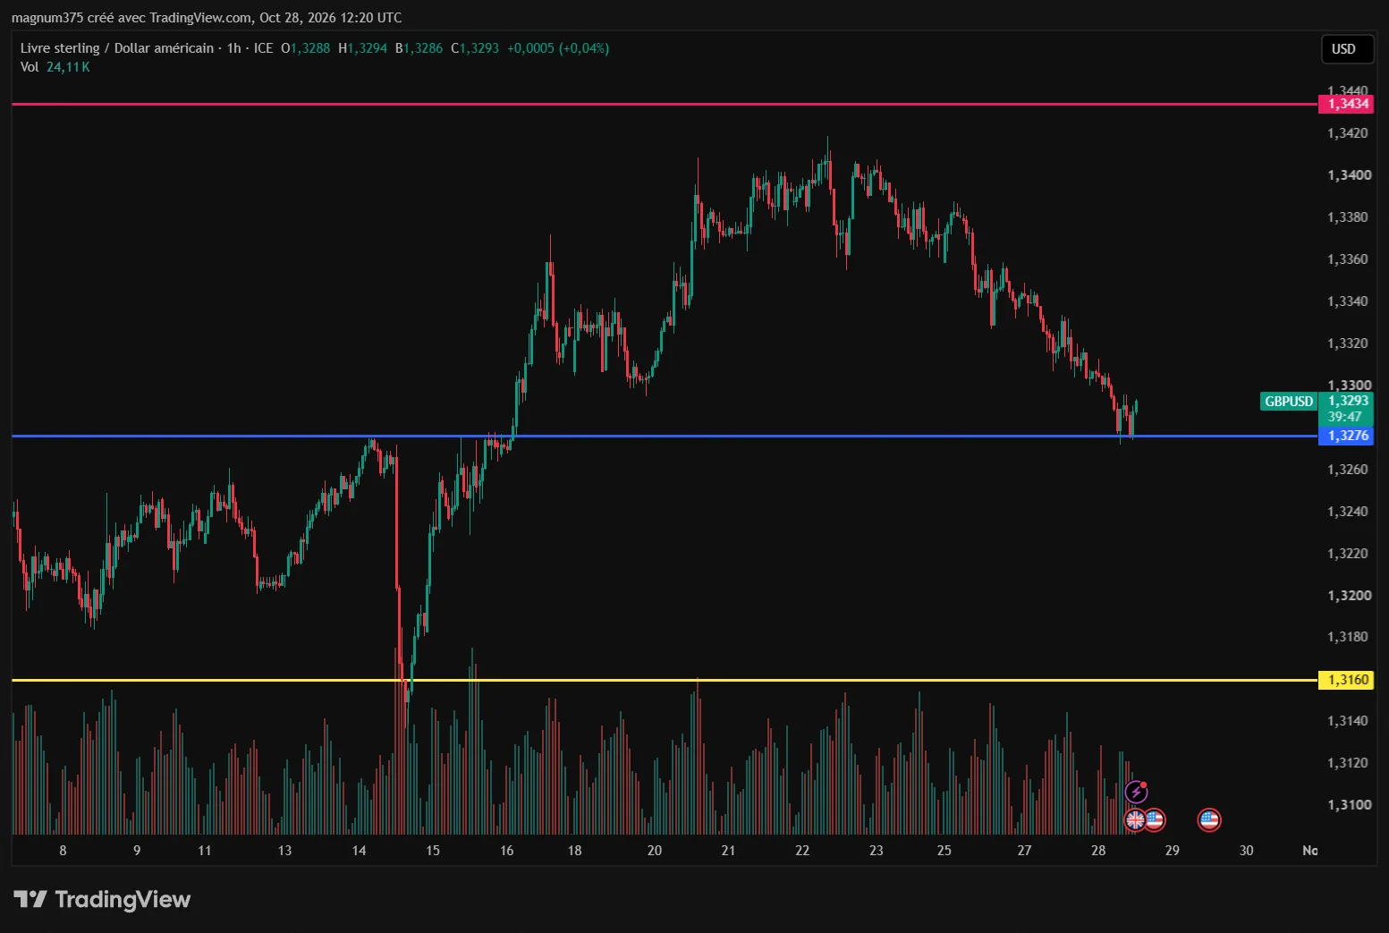
Task: Click date label 16 on time axis
Action: (507, 851)
